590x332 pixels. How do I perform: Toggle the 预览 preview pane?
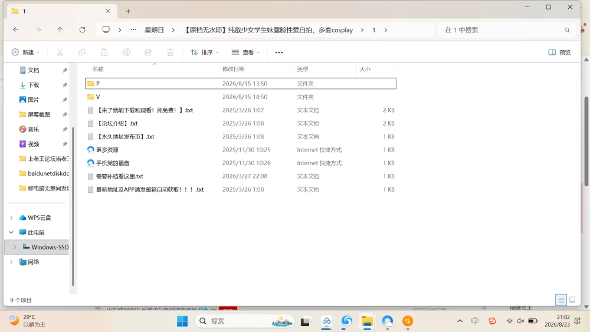559,52
